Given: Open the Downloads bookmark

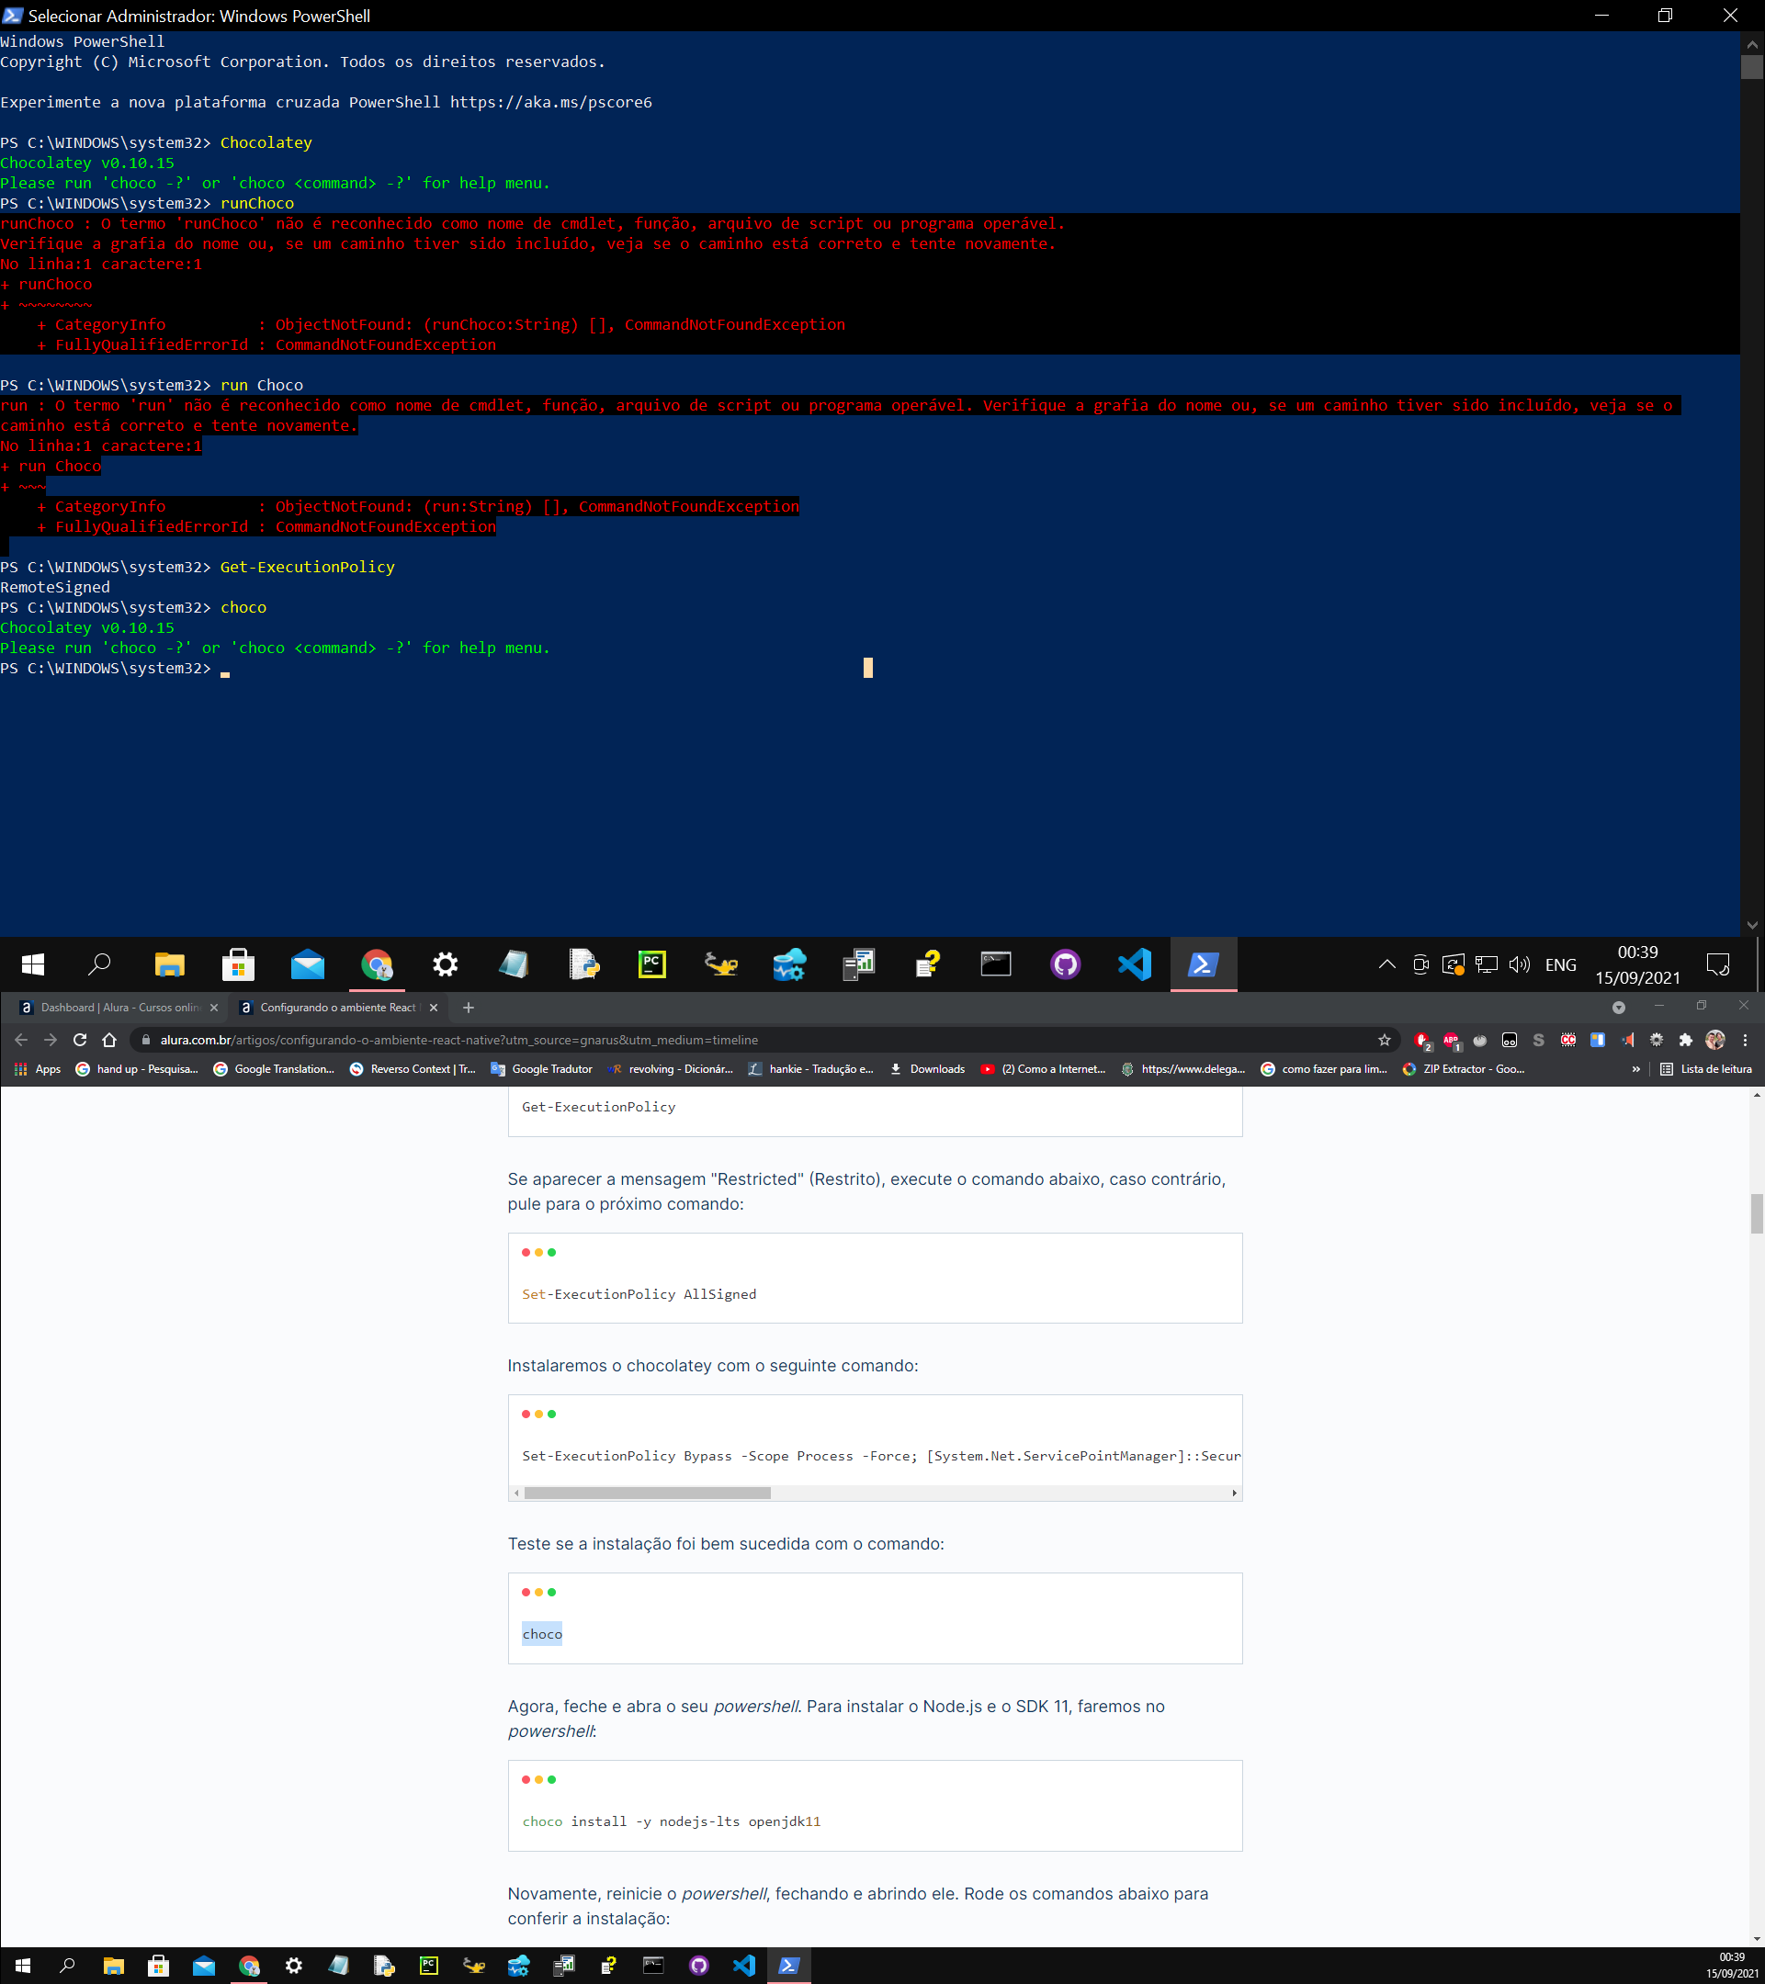Looking at the screenshot, I should click(927, 1068).
